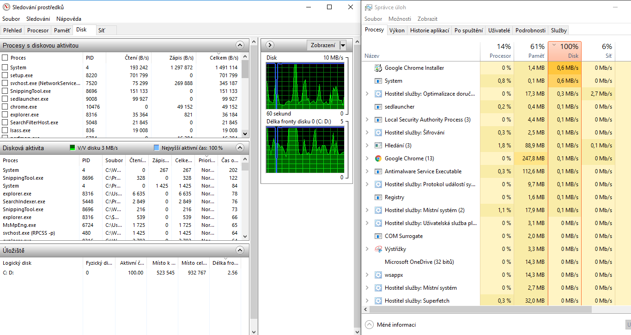Click the Hostitel služby: Šifrování gear icon
The image size is (631, 335).
pos(378,133)
